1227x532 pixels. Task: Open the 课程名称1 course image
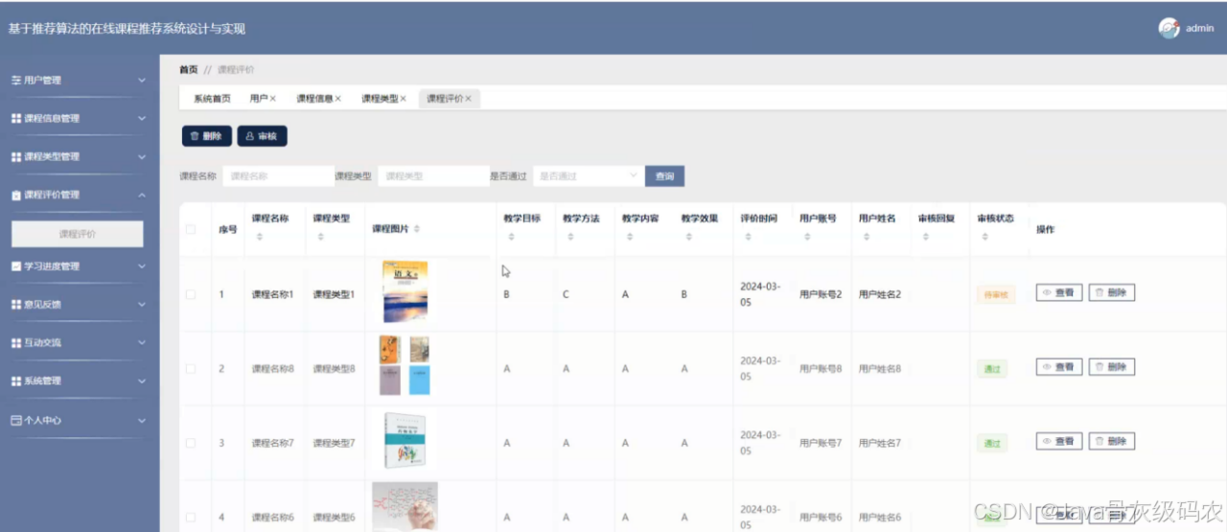point(405,291)
